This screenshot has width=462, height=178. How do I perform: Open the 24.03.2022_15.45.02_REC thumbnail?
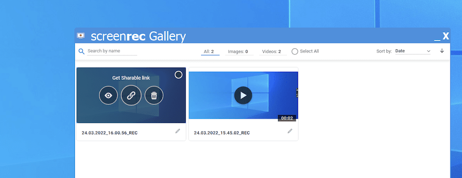coord(243,95)
